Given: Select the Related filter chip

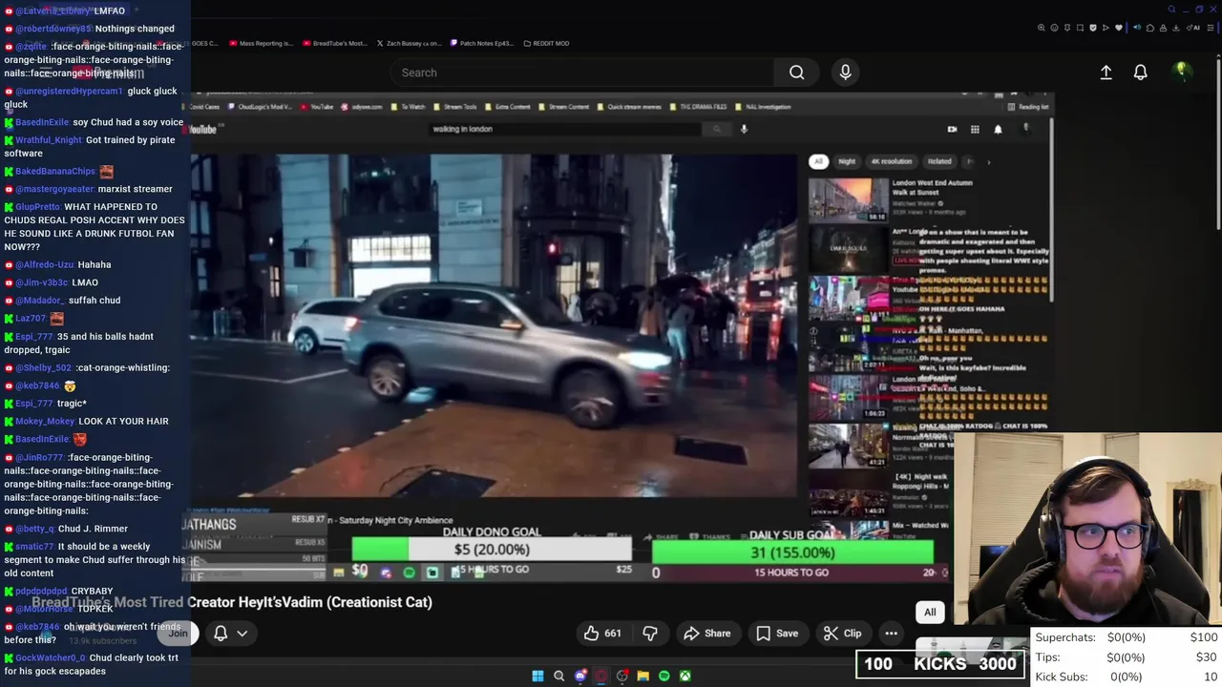Looking at the screenshot, I should click(x=939, y=161).
